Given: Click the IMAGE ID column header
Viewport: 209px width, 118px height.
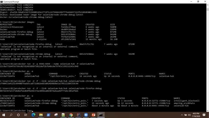Looking at the screenshot, I should [x=66, y=25].
